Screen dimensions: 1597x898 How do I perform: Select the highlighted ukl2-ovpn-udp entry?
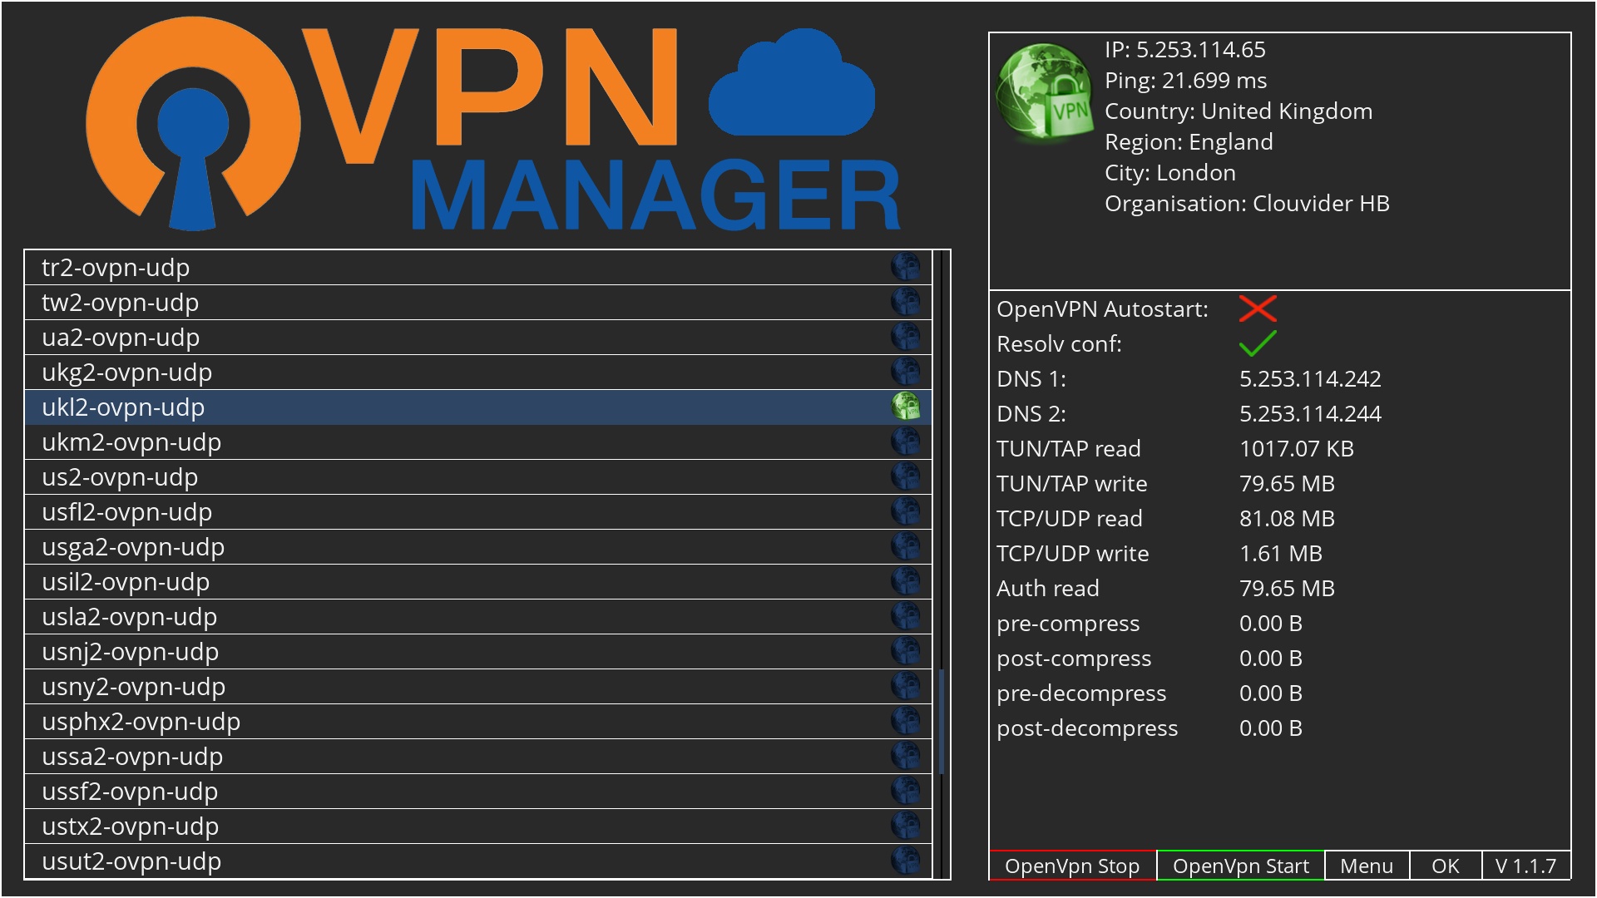pyautogui.click(x=478, y=407)
